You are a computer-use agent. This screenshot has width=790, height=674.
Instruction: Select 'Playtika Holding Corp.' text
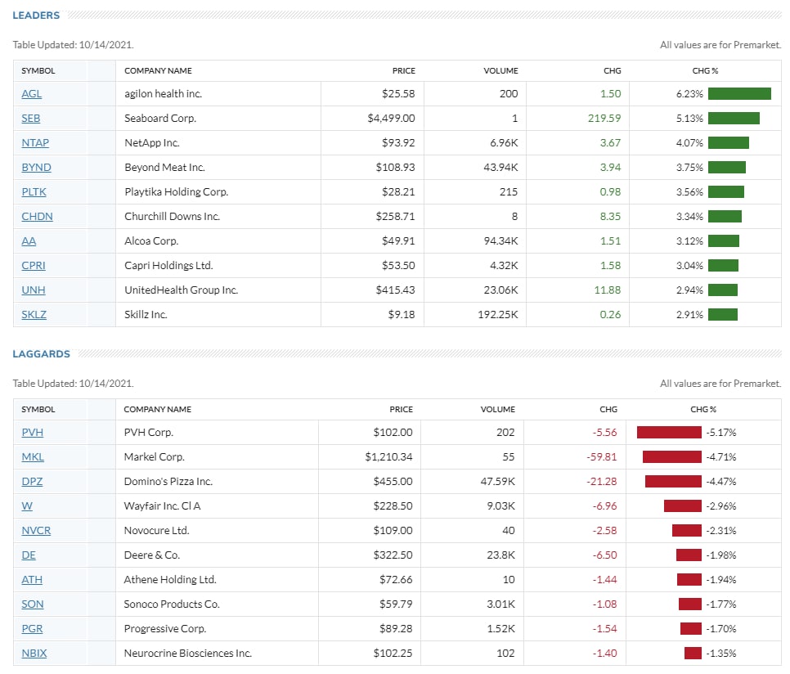tap(177, 192)
